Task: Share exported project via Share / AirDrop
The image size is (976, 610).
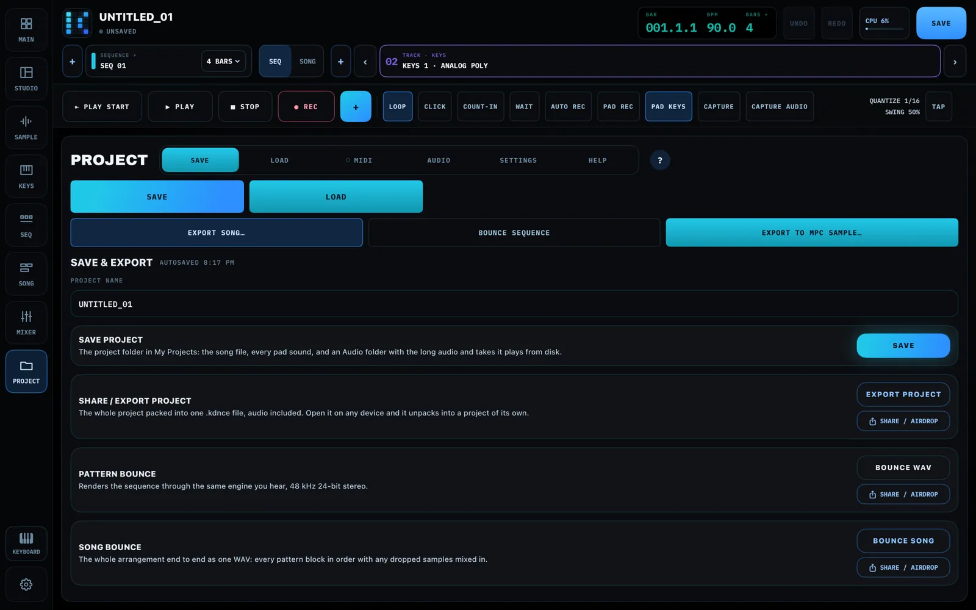Action: pyautogui.click(x=903, y=421)
